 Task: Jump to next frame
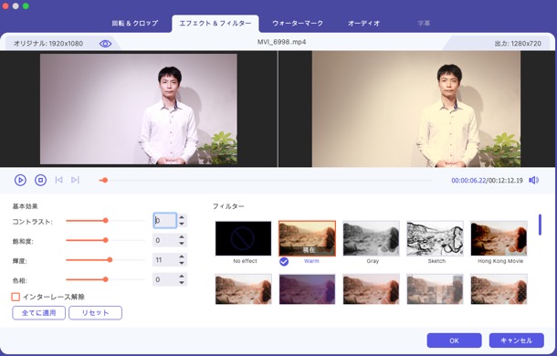[75, 180]
